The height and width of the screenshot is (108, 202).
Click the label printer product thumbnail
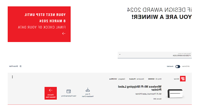click(x=175, y=93)
